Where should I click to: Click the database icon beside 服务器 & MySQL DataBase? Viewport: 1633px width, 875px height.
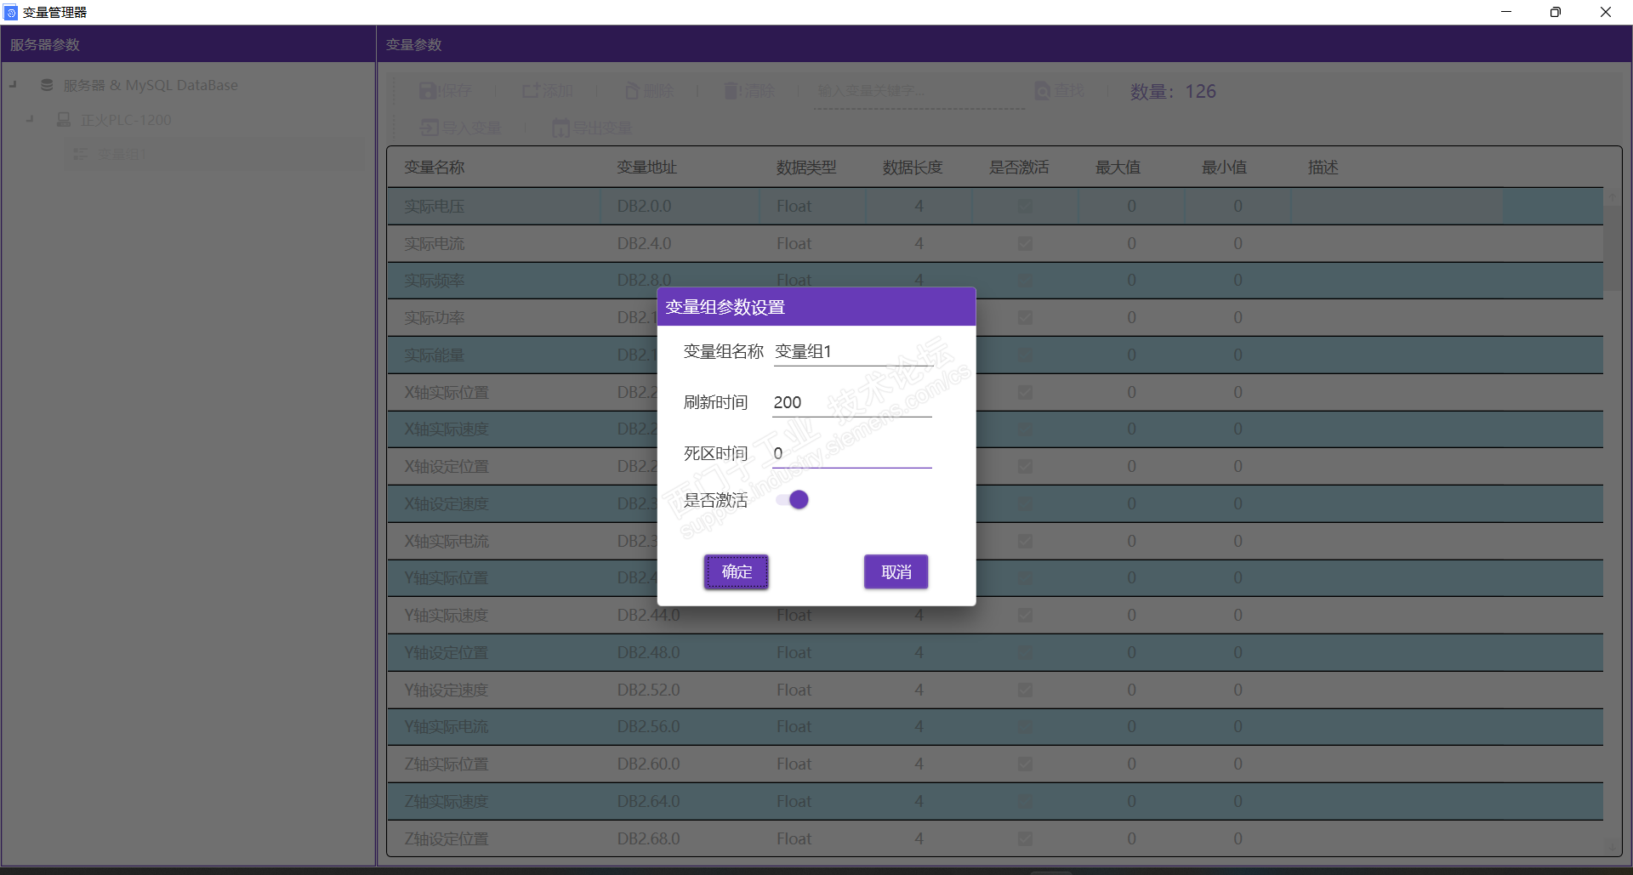[47, 85]
